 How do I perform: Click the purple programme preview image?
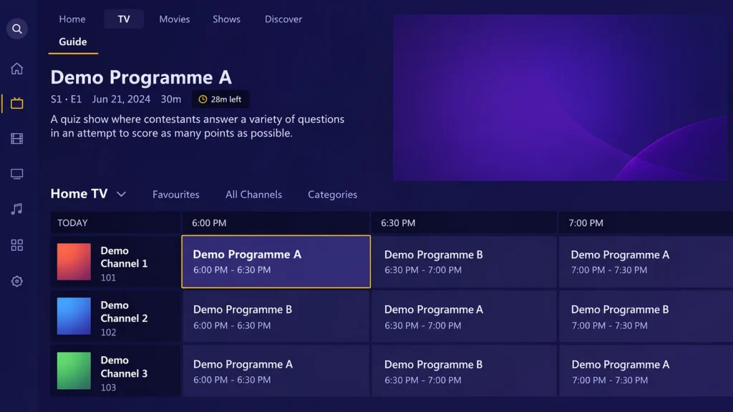(560, 97)
